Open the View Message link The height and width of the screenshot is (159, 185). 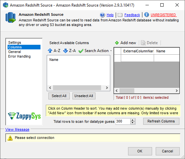click(17, 129)
